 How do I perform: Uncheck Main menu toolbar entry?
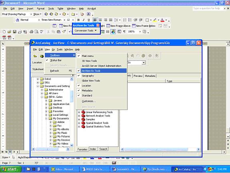click(102, 56)
